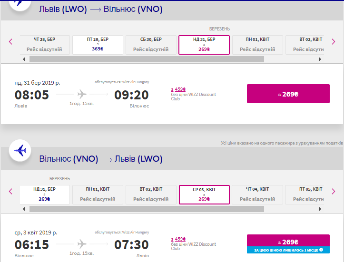
Task: Click right scroll arrow under outbound date carousel
Action: (x=320, y=59)
